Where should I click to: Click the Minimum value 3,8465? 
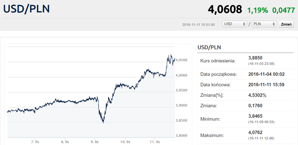click(255, 116)
